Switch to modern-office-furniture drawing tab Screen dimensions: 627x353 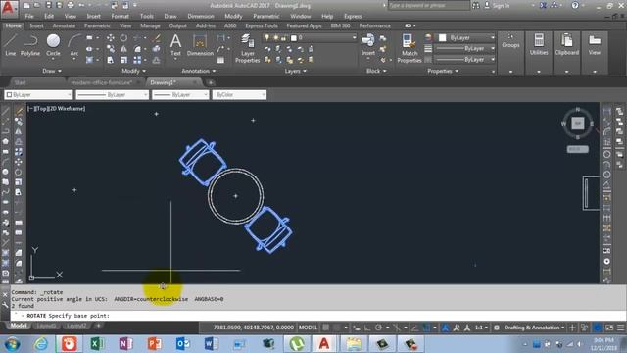101,82
